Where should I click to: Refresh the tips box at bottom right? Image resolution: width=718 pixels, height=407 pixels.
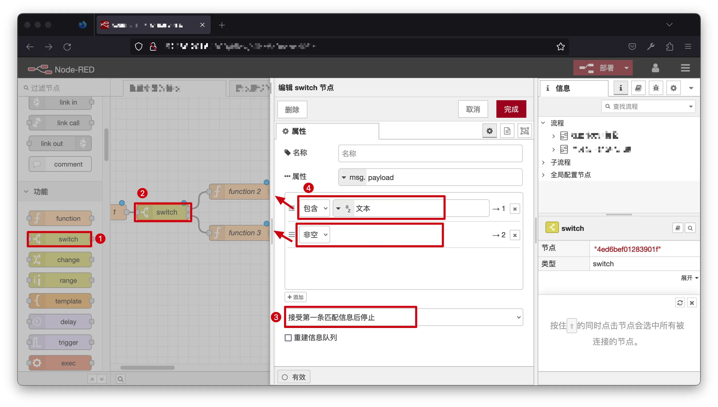[x=680, y=303]
